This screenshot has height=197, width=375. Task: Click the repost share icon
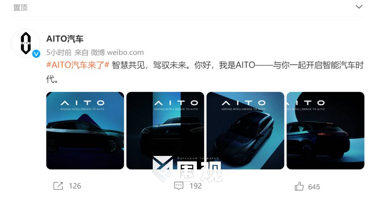58,186
